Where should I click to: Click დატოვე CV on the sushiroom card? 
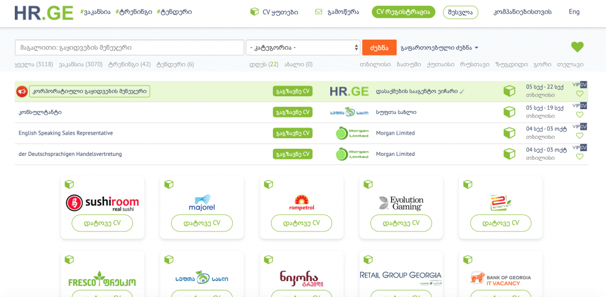[102, 223]
